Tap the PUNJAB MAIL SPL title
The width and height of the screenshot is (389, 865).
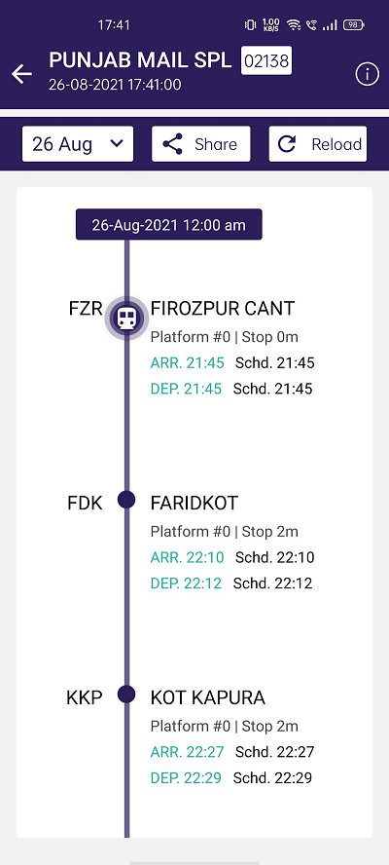click(x=140, y=60)
